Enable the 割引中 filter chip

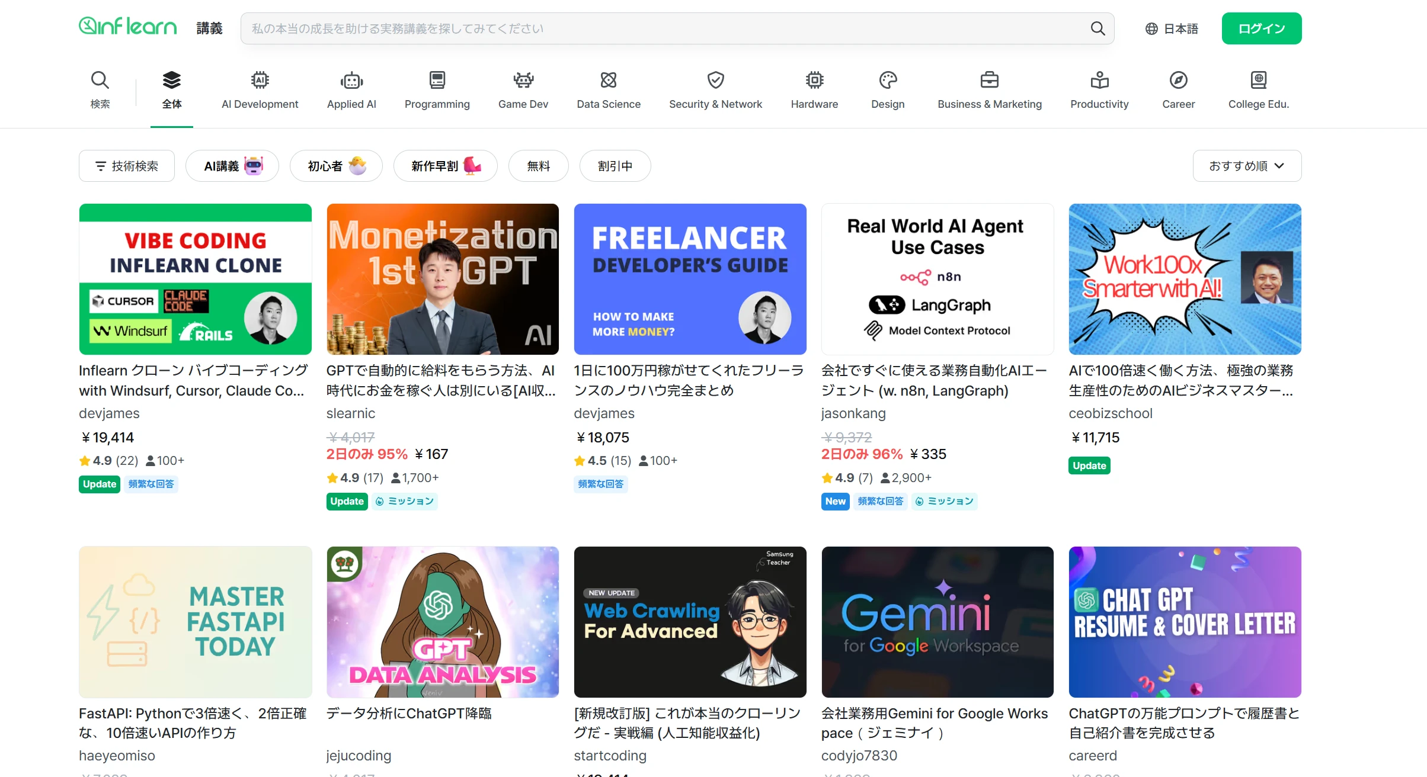tap(615, 166)
